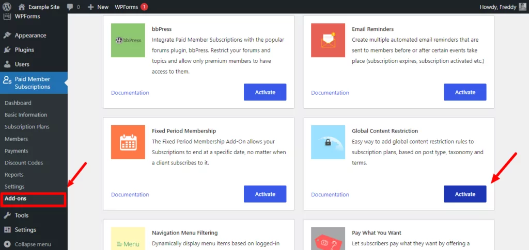Open Fixed Period Membership Documentation link
This screenshot has width=529, height=250.
point(130,194)
